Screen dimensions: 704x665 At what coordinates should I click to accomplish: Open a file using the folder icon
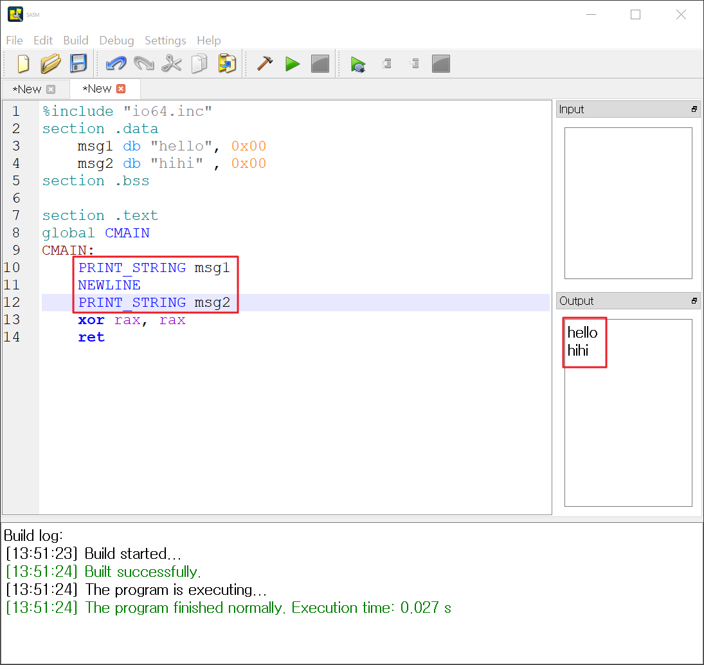pyautogui.click(x=50, y=64)
